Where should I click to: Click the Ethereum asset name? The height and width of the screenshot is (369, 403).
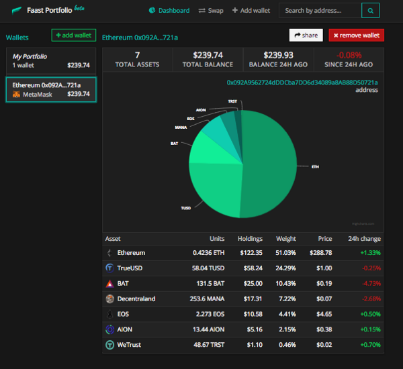131,253
